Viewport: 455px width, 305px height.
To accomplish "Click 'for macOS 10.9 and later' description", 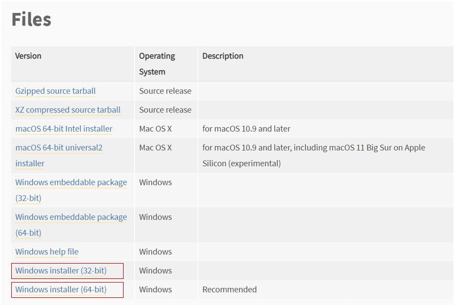I will click(x=246, y=129).
